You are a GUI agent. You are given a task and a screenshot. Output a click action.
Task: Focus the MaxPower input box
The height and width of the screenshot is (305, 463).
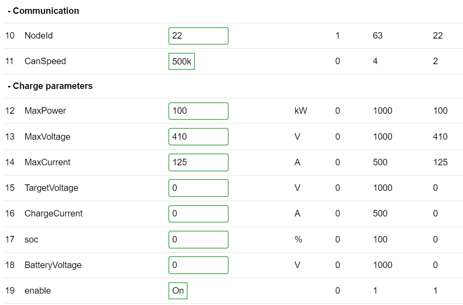(198, 111)
